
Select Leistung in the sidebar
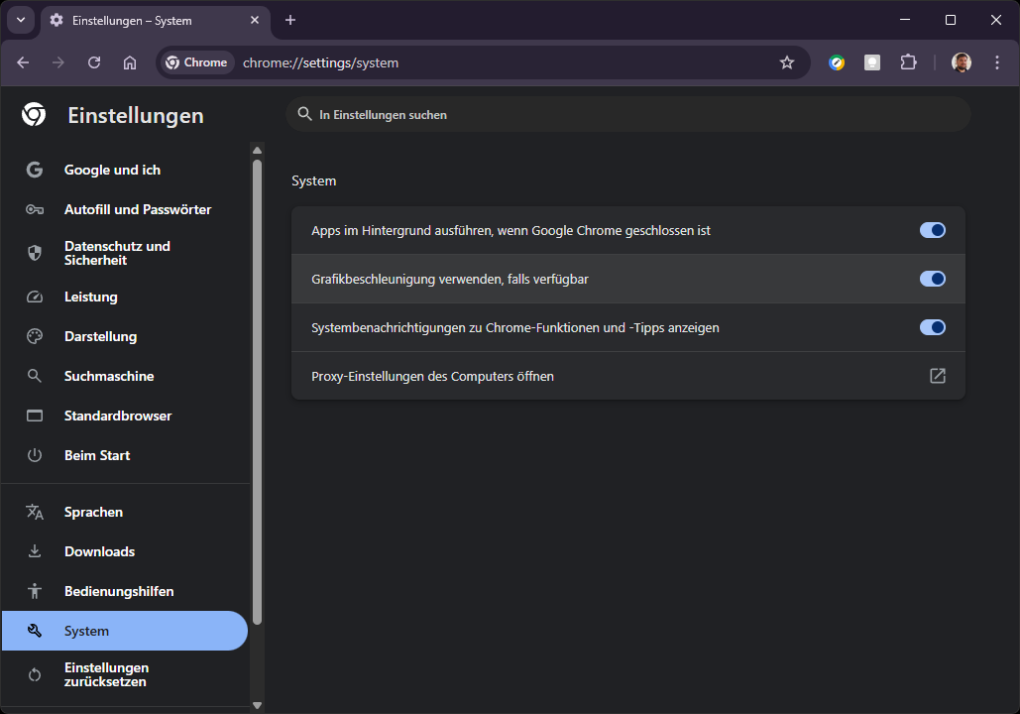pos(91,297)
